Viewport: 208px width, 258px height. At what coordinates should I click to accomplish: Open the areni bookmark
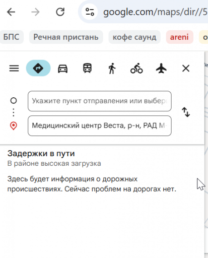click(179, 37)
